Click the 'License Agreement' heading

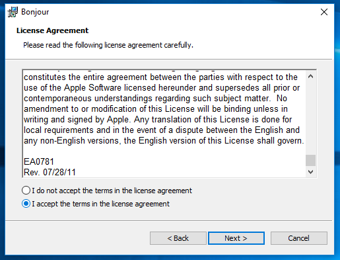click(x=52, y=30)
